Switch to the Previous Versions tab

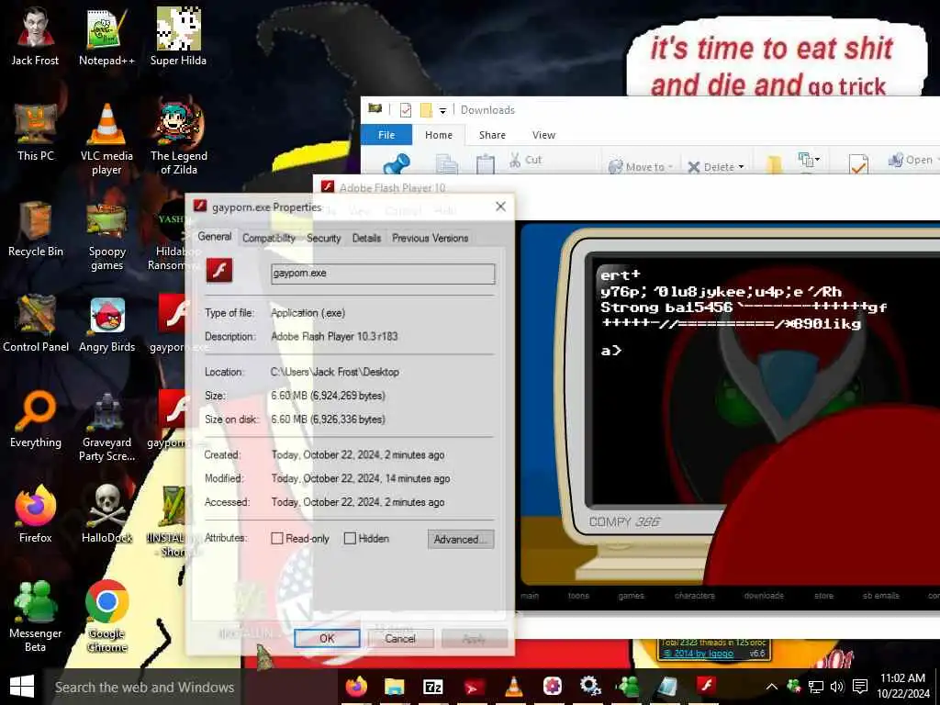(x=430, y=238)
